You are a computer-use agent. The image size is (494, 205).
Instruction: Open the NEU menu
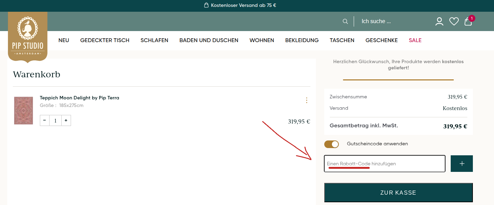(64, 40)
